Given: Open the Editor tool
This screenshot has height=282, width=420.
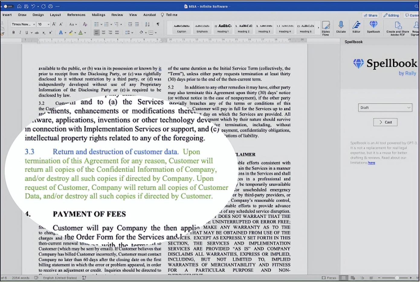Looking at the screenshot, I should [x=356, y=27].
